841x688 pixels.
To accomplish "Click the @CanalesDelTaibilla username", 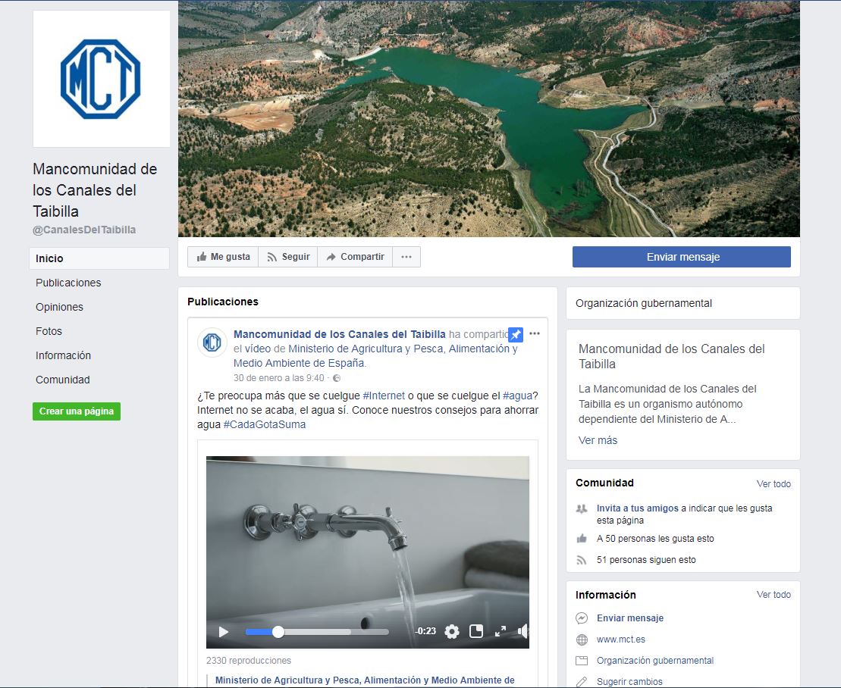I will click(x=84, y=230).
